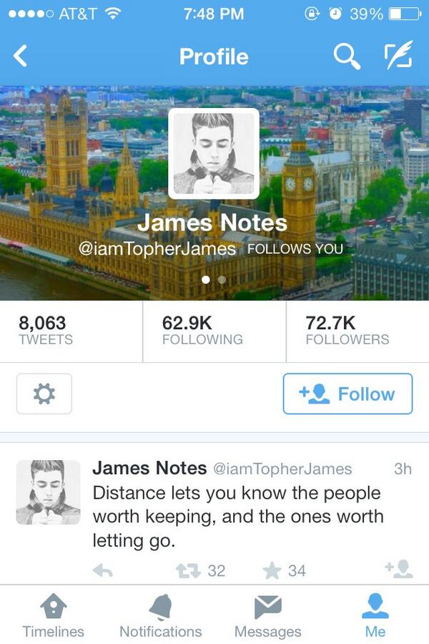Open the Notifications tab
The height and width of the screenshot is (644, 429).
pyautogui.click(x=160, y=615)
